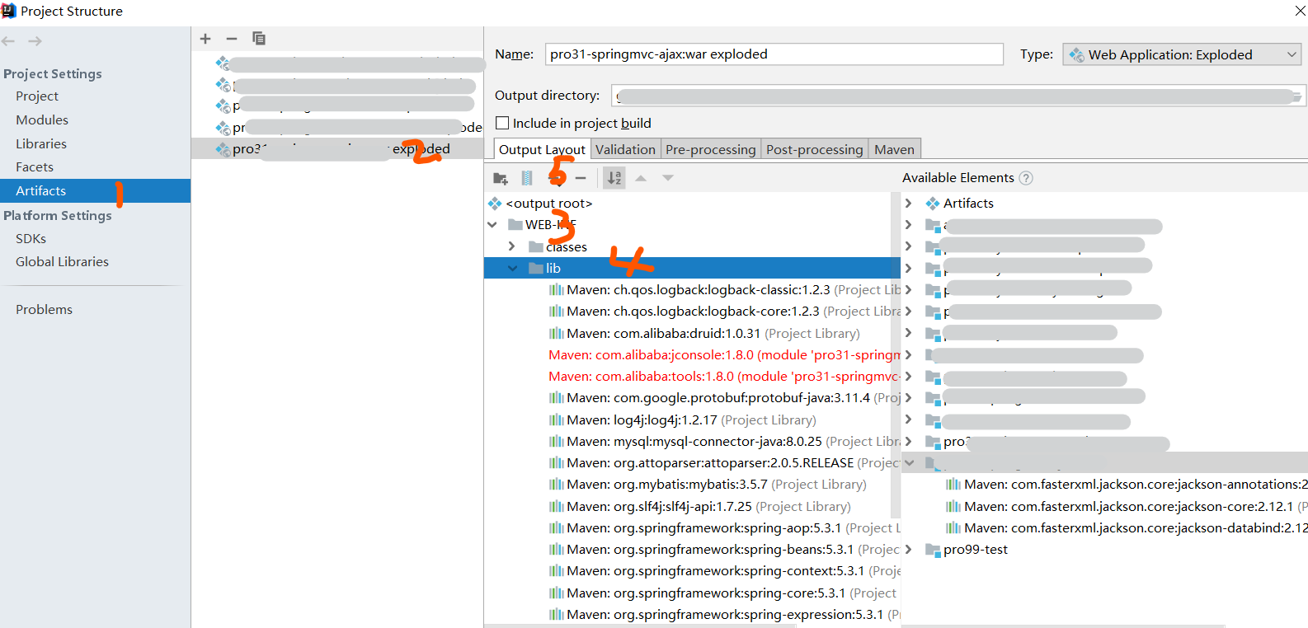This screenshot has height=628, width=1308.
Task: Select Artifacts in the sidebar
Action: point(95,190)
